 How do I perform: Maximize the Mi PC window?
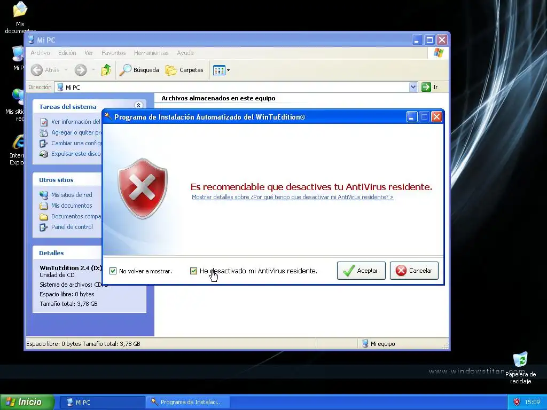tap(429, 40)
